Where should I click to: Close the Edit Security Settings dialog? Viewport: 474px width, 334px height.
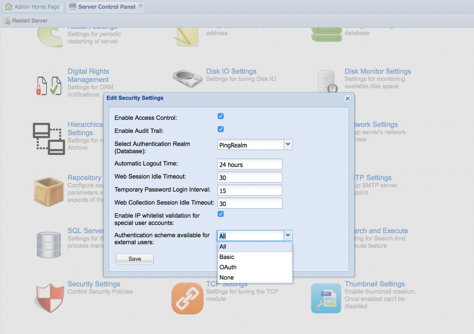[x=348, y=99]
